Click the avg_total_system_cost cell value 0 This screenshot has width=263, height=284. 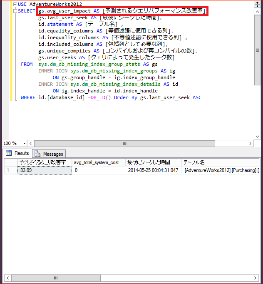coord(99,170)
